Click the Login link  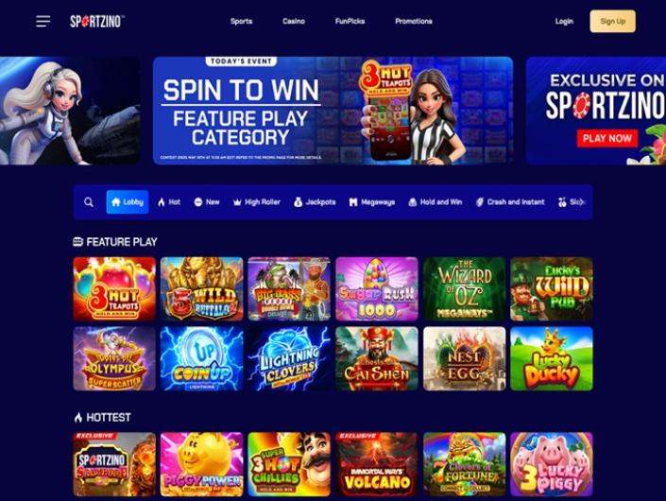tap(564, 21)
